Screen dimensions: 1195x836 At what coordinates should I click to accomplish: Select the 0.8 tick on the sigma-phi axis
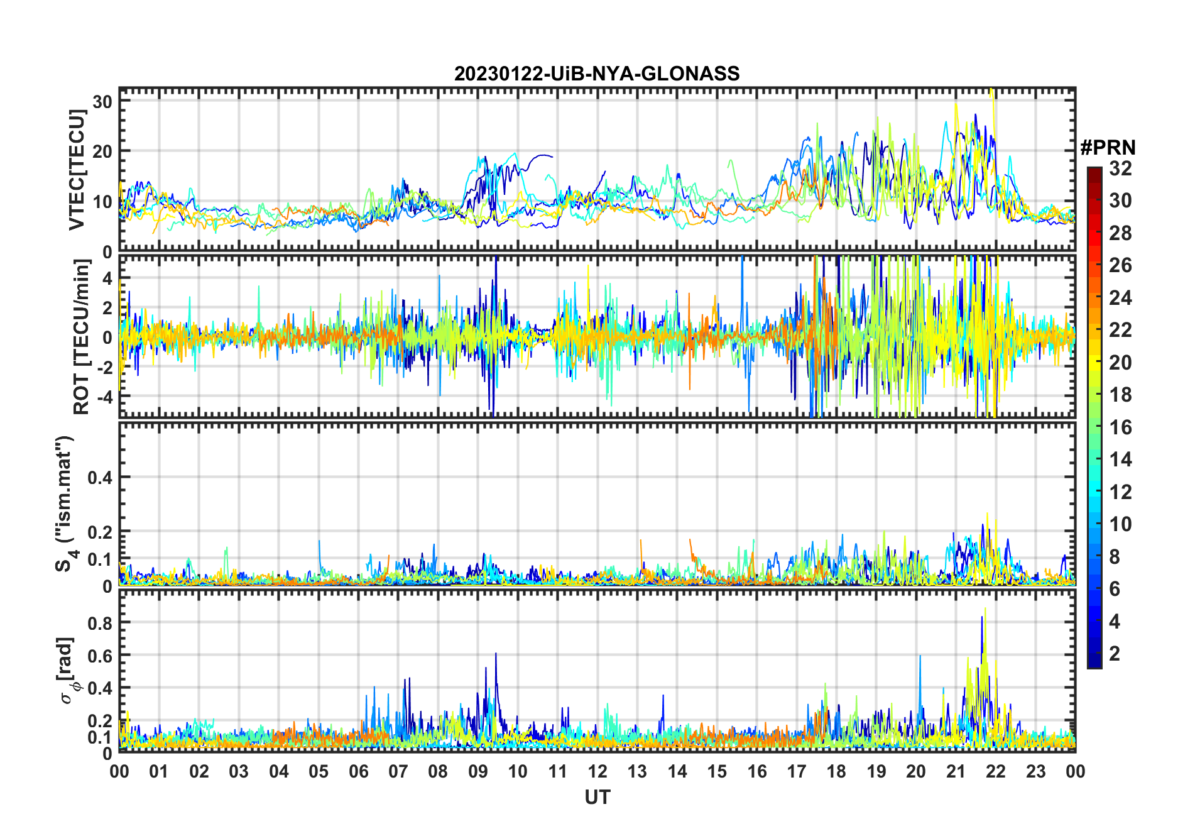click(101, 623)
